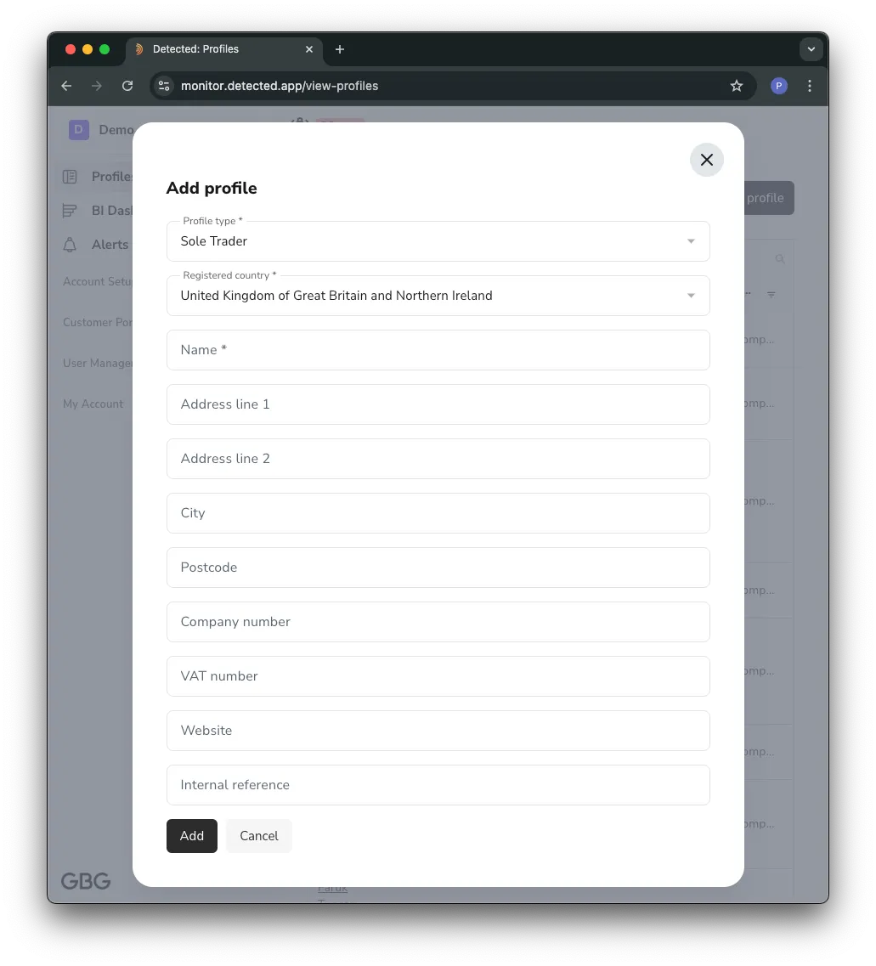The height and width of the screenshot is (966, 876).
Task: Click the address bar URL
Action: tap(279, 86)
